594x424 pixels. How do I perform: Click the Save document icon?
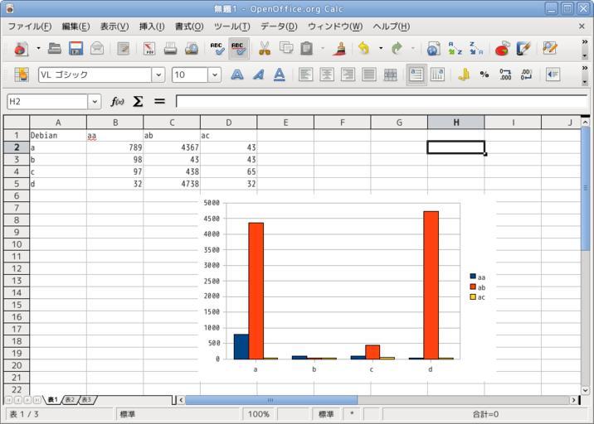click(x=75, y=49)
